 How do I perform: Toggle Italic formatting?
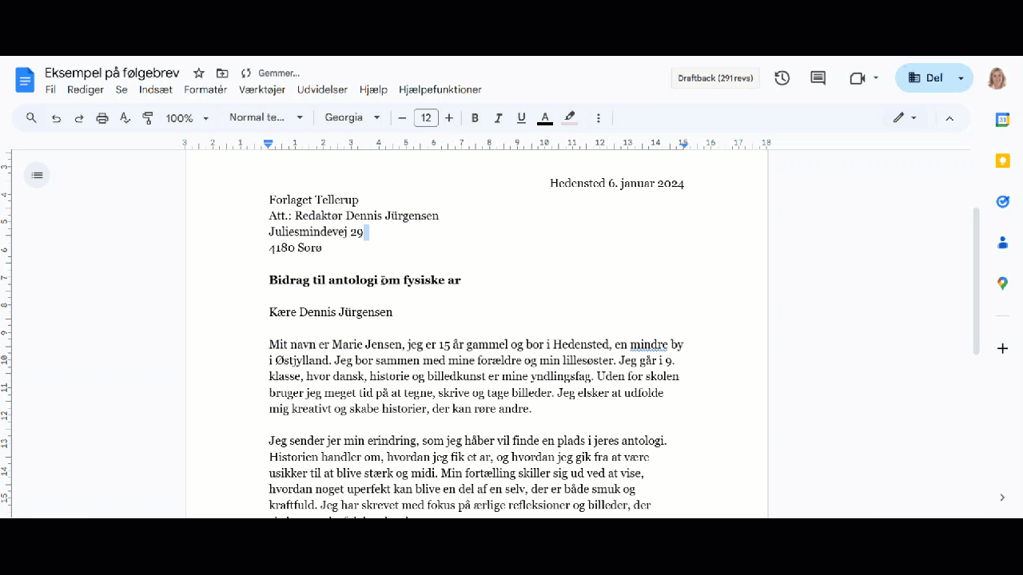coord(498,118)
